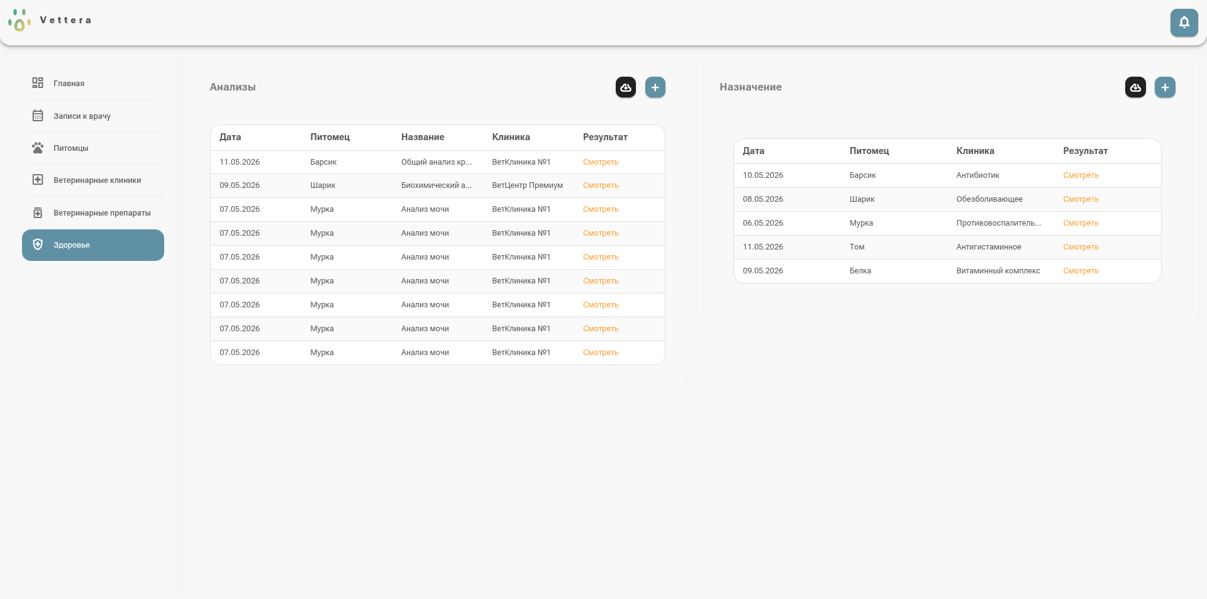Click the date 11.05.2026 in Анализы table
This screenshot has width=1207, height=599.
tap(240, 162)
